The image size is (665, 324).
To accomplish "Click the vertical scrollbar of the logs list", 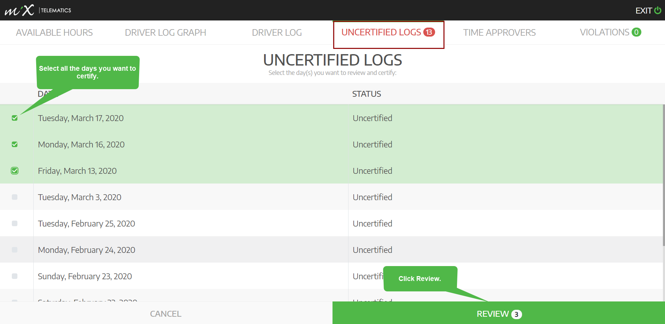I will click(x=664, y=175).
